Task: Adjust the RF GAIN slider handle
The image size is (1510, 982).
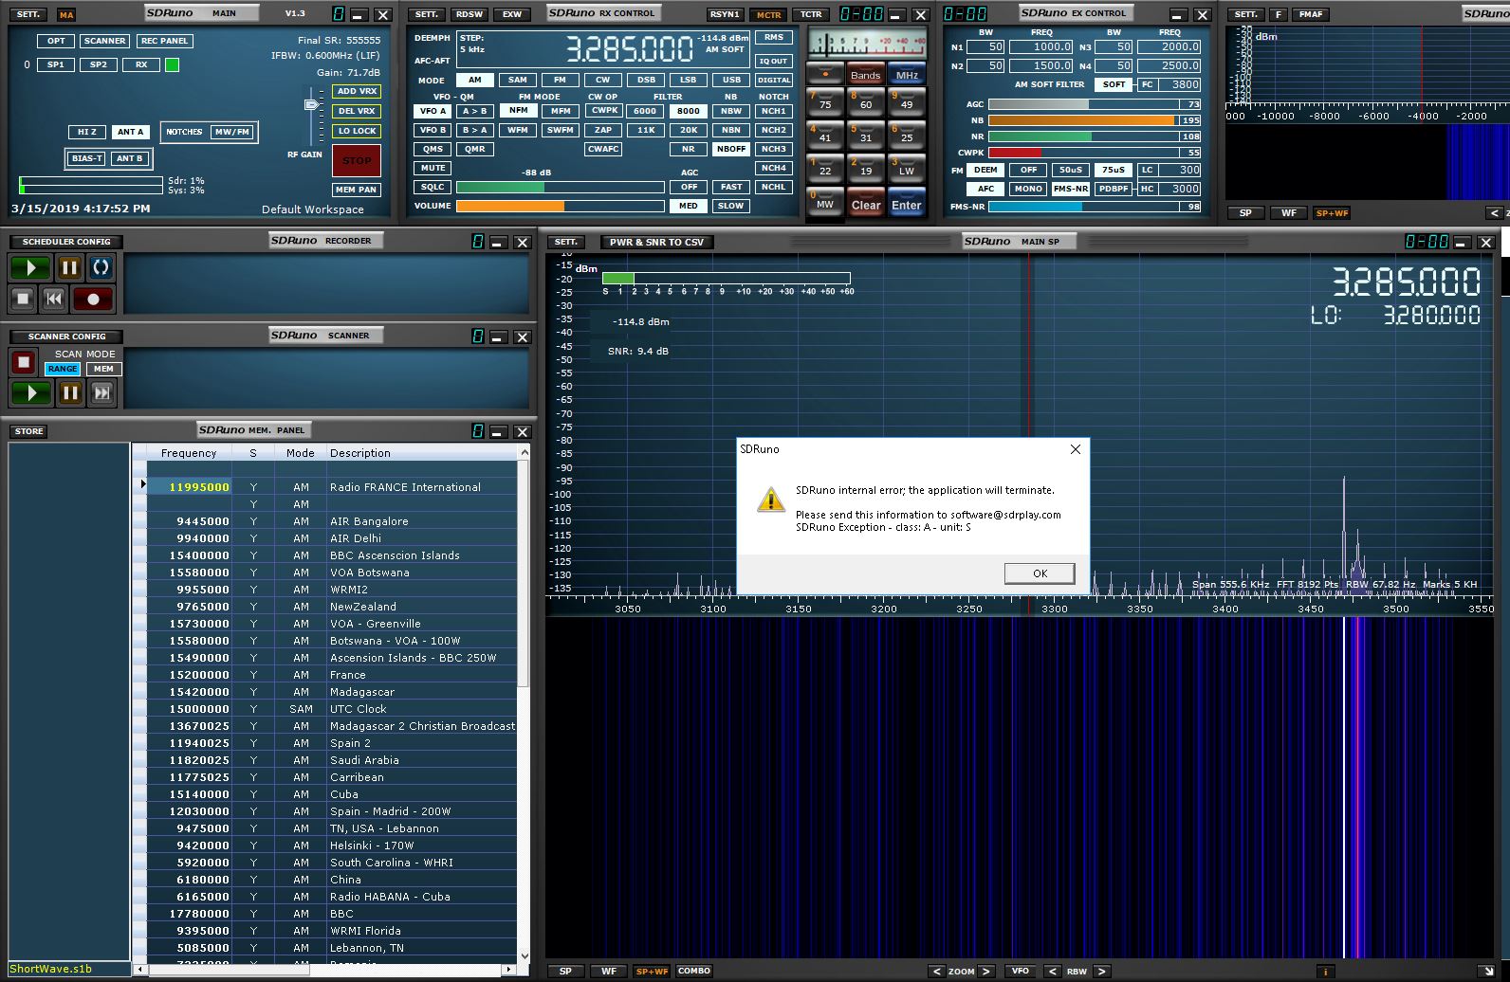Action: click(311, 104)
